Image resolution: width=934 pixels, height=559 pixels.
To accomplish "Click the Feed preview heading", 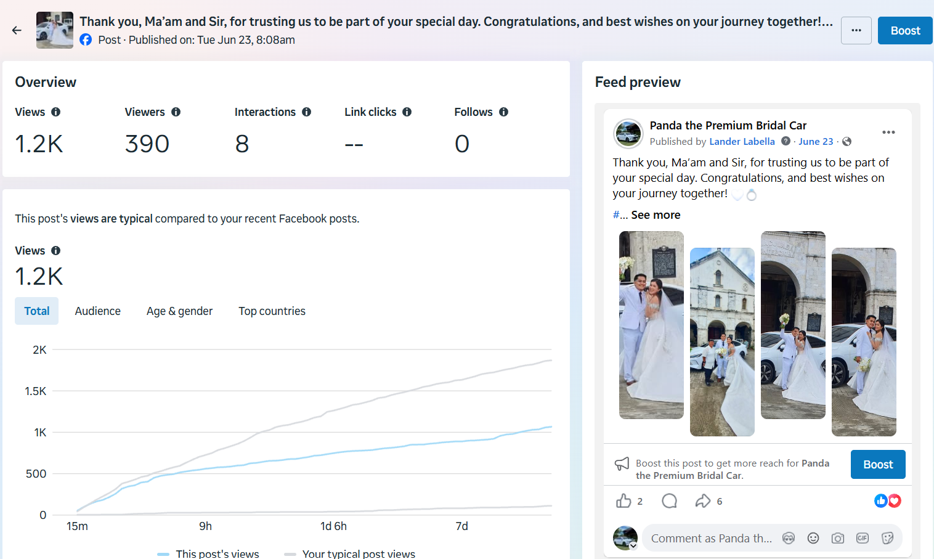I will (638, 83).
